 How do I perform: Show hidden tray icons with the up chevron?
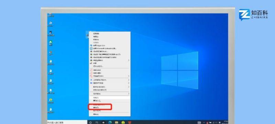(204, 122)
